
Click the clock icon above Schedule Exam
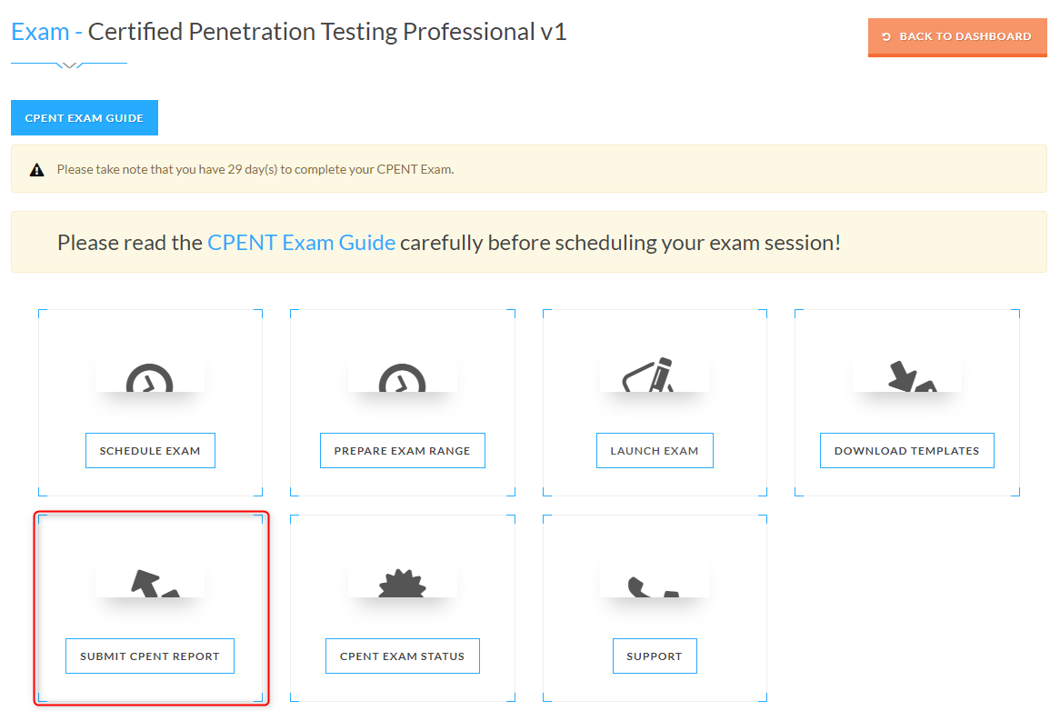tap(149, 380)
